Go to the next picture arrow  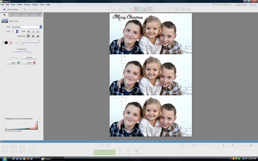(x=170, y=9)
